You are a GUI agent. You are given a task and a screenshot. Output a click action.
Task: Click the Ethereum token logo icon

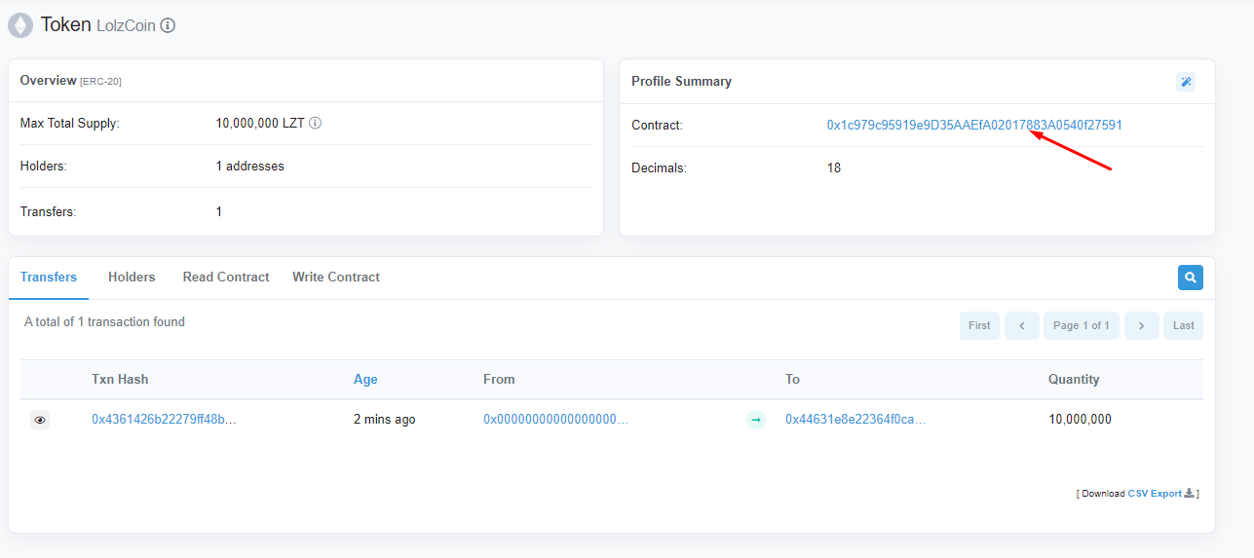[20, 25]
